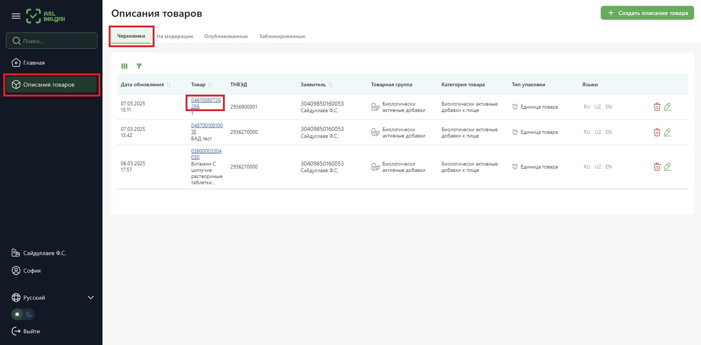Click package cart icon in Витамин С row

tap(515, 167)
